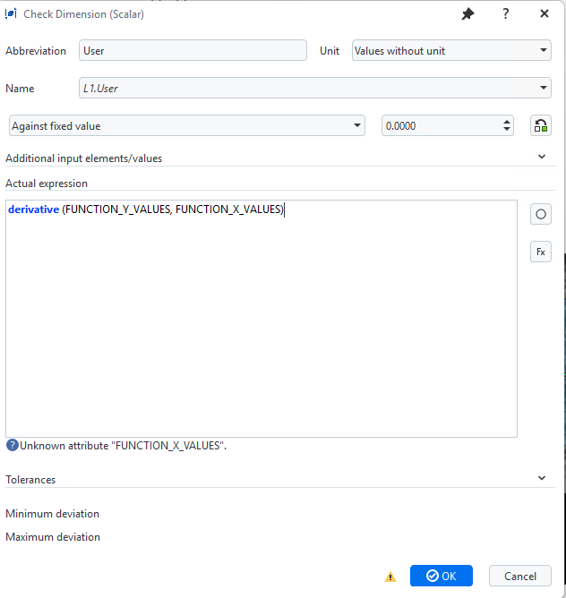Click the 0.0000 fixed value field

tap(439, 126)
